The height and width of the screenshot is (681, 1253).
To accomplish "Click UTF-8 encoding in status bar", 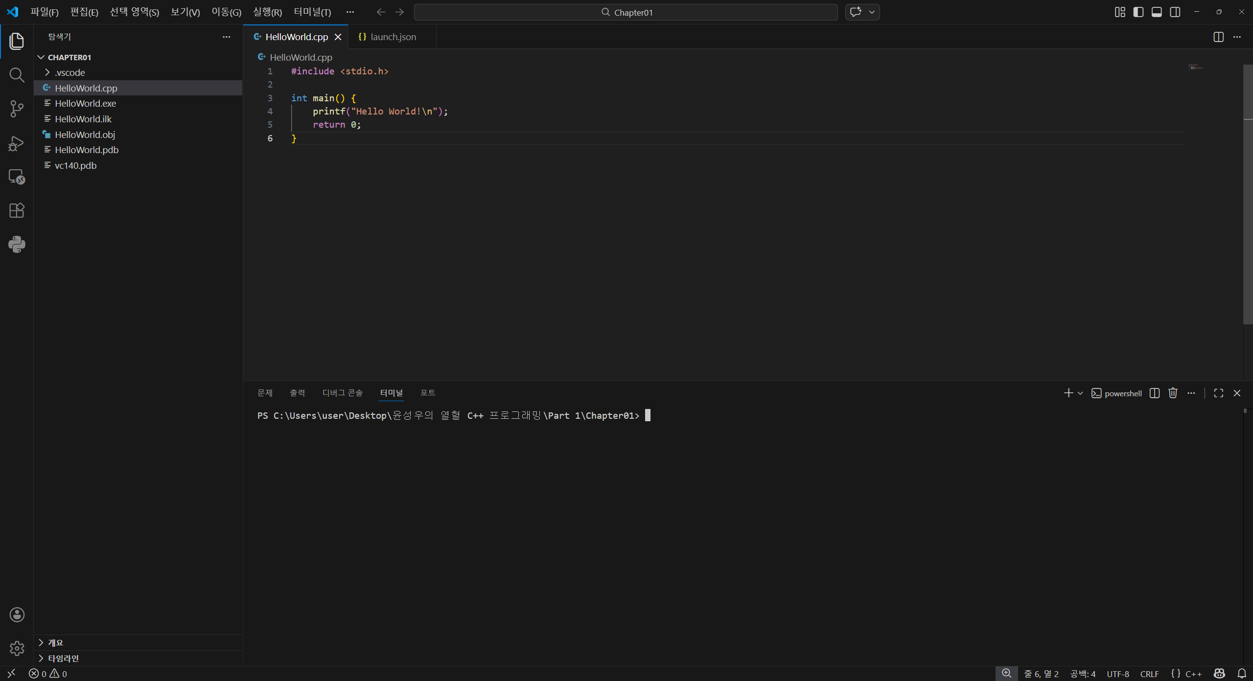I will (1117, 674).
